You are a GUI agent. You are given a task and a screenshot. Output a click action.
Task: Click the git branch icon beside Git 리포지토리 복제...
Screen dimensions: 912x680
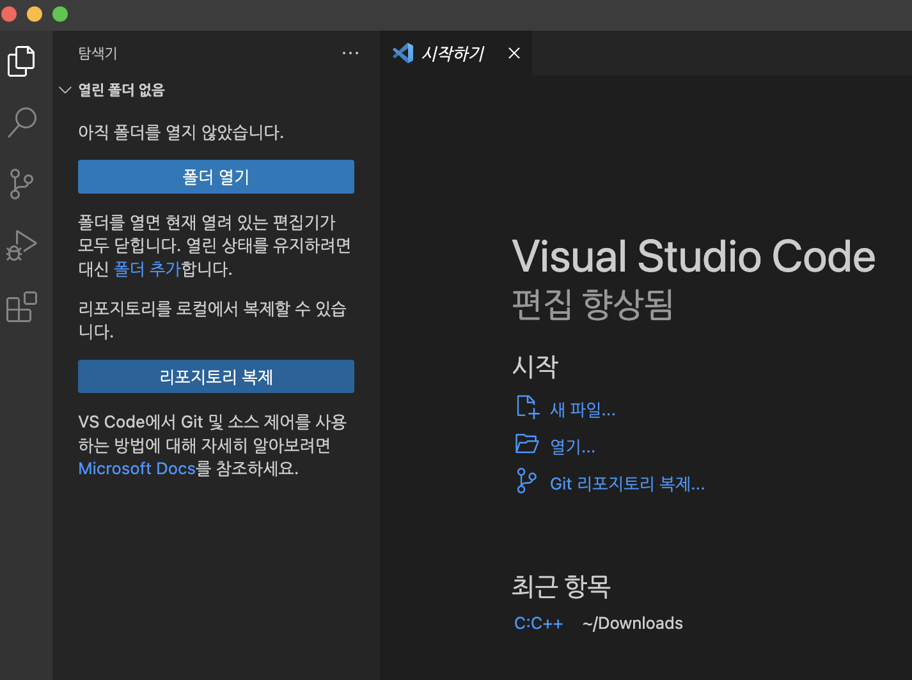526,481
